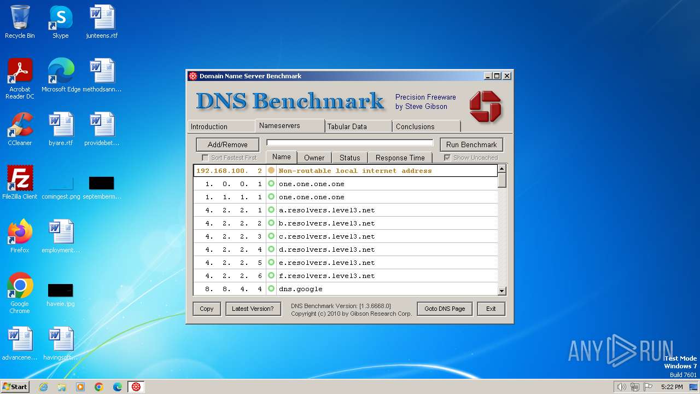Open the Recycle Bin desktop icon
This screenshot has height=394, width=700.
[x=20, y=22]
